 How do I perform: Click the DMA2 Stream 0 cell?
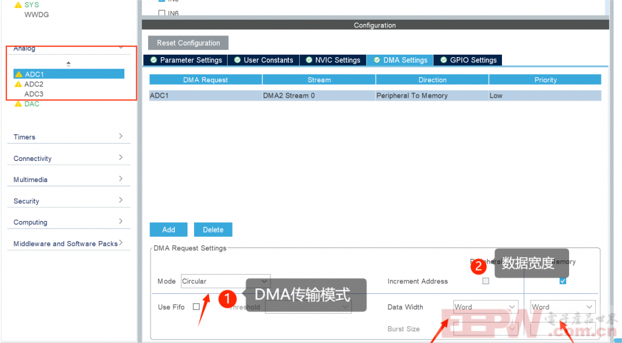click(x=319, y=96)
